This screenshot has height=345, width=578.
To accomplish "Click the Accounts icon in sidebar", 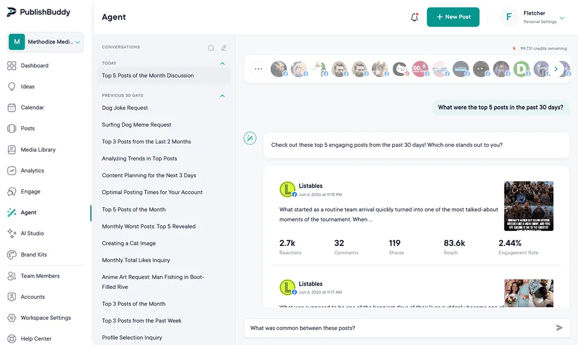I will 12,297.
